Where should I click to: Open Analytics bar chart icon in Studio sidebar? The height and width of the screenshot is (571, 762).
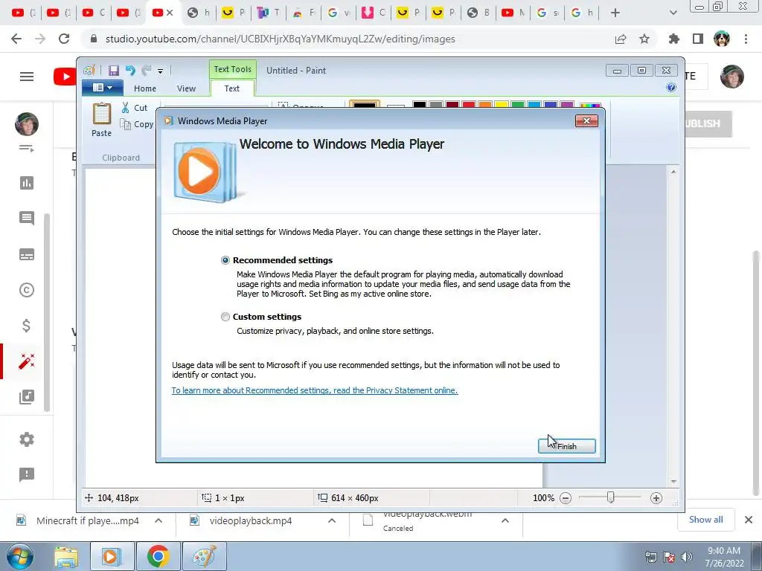pyautogui.click(x=27, y=183)
